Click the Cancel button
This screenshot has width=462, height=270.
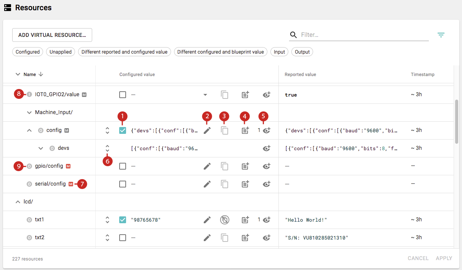pos(418,258)
